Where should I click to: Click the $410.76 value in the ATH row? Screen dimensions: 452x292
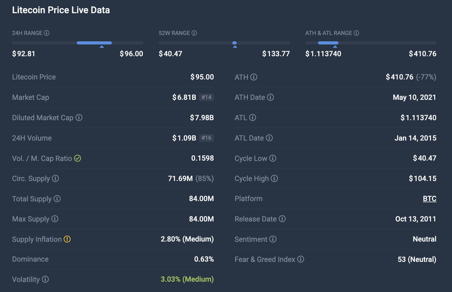(400, 77)
